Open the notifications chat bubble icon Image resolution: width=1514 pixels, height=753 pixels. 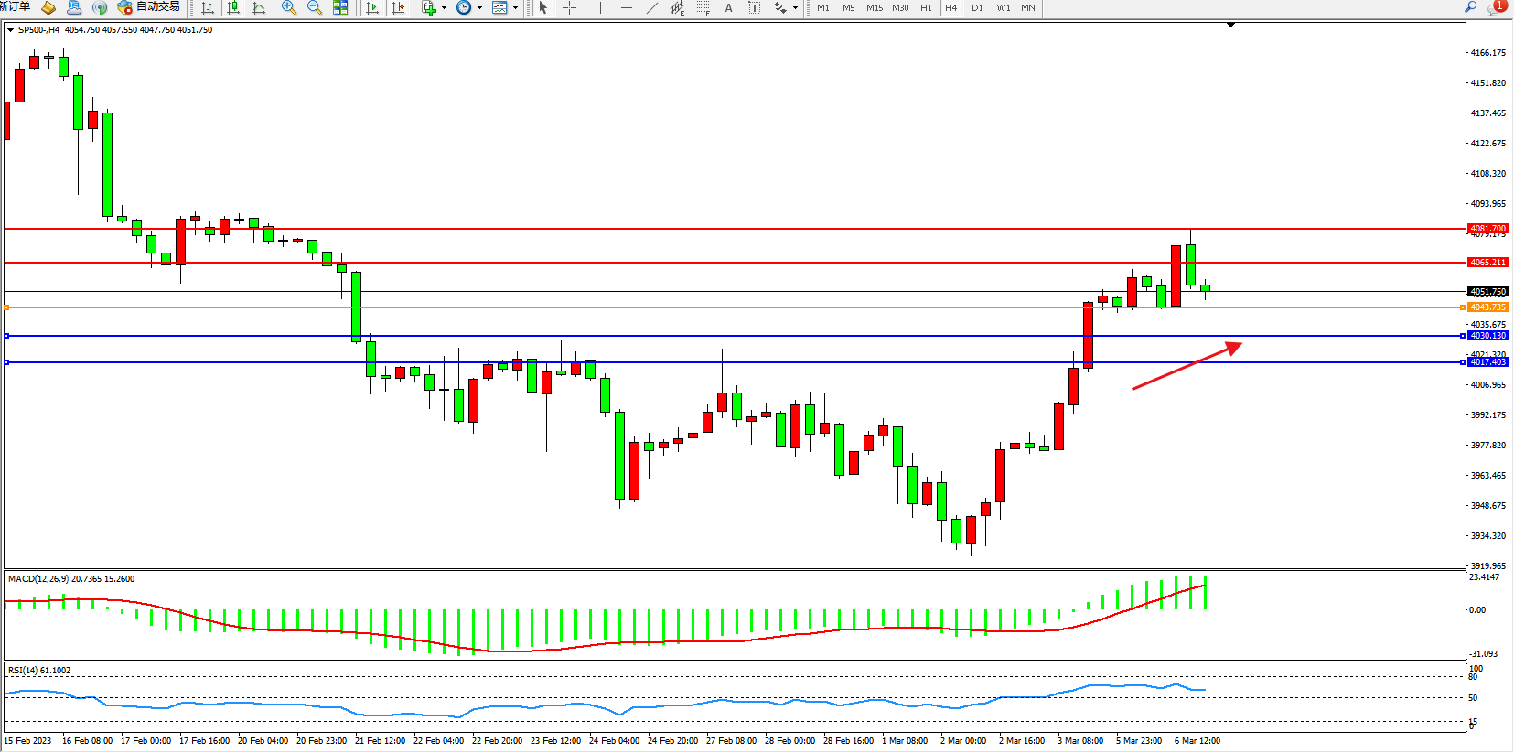tap(1496, 7)
